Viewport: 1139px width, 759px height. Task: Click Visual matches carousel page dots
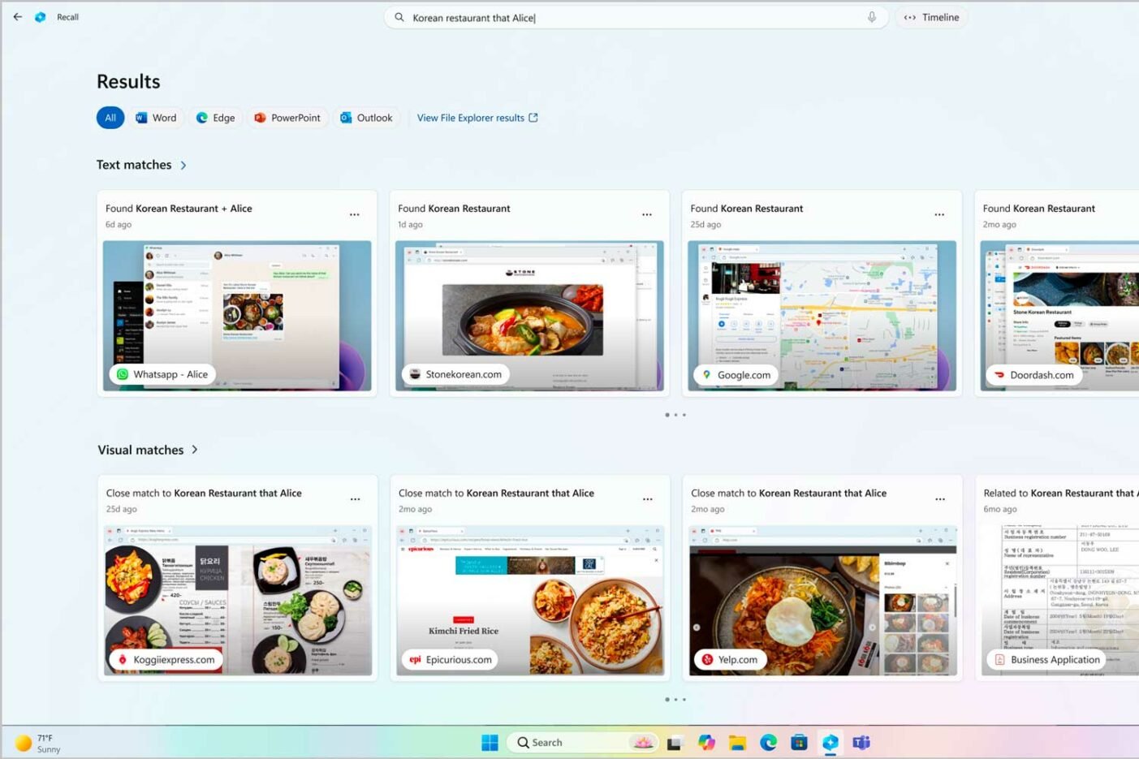coord(675,699)
